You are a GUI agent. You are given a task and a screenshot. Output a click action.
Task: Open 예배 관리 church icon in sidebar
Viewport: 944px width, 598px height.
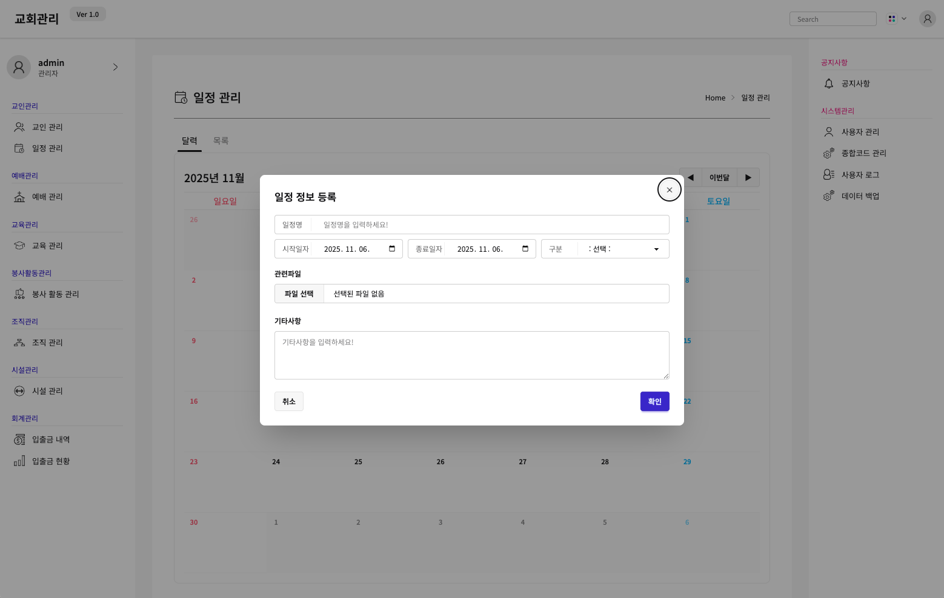click(x=19, y=197)
